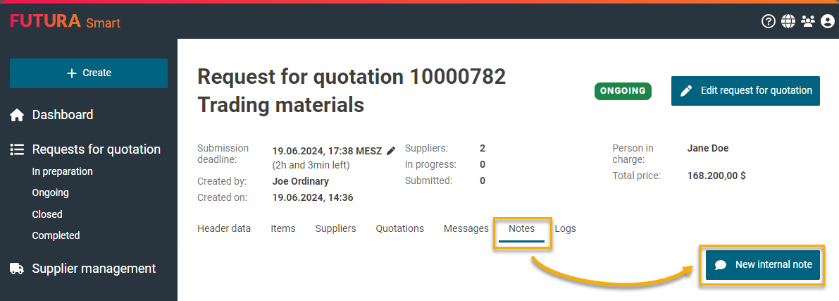
Task: Click the globe language icon
Action: pos(788,22)
